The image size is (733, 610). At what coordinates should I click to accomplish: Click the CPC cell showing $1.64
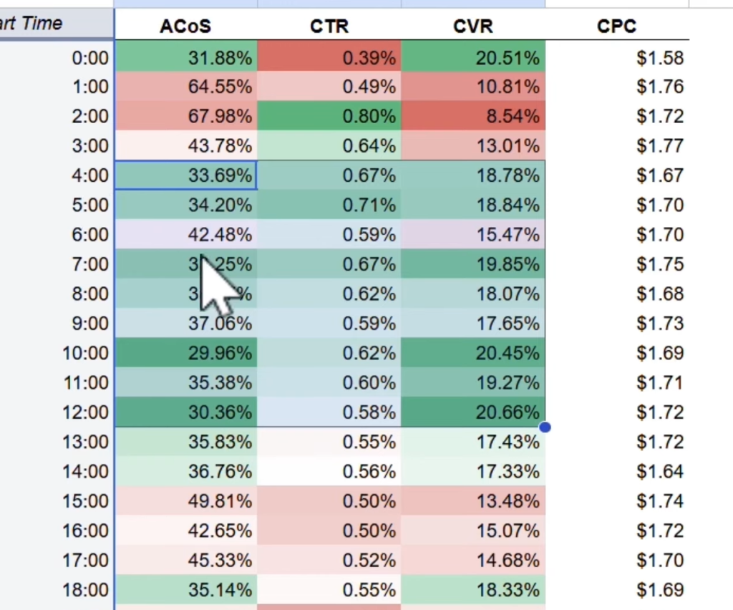coord(616,472)
